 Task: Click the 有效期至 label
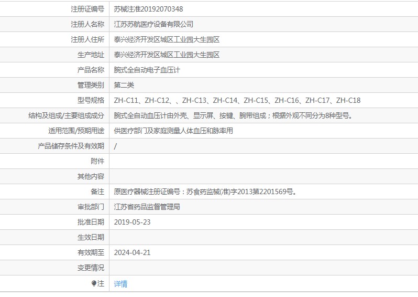coord(91,253)
